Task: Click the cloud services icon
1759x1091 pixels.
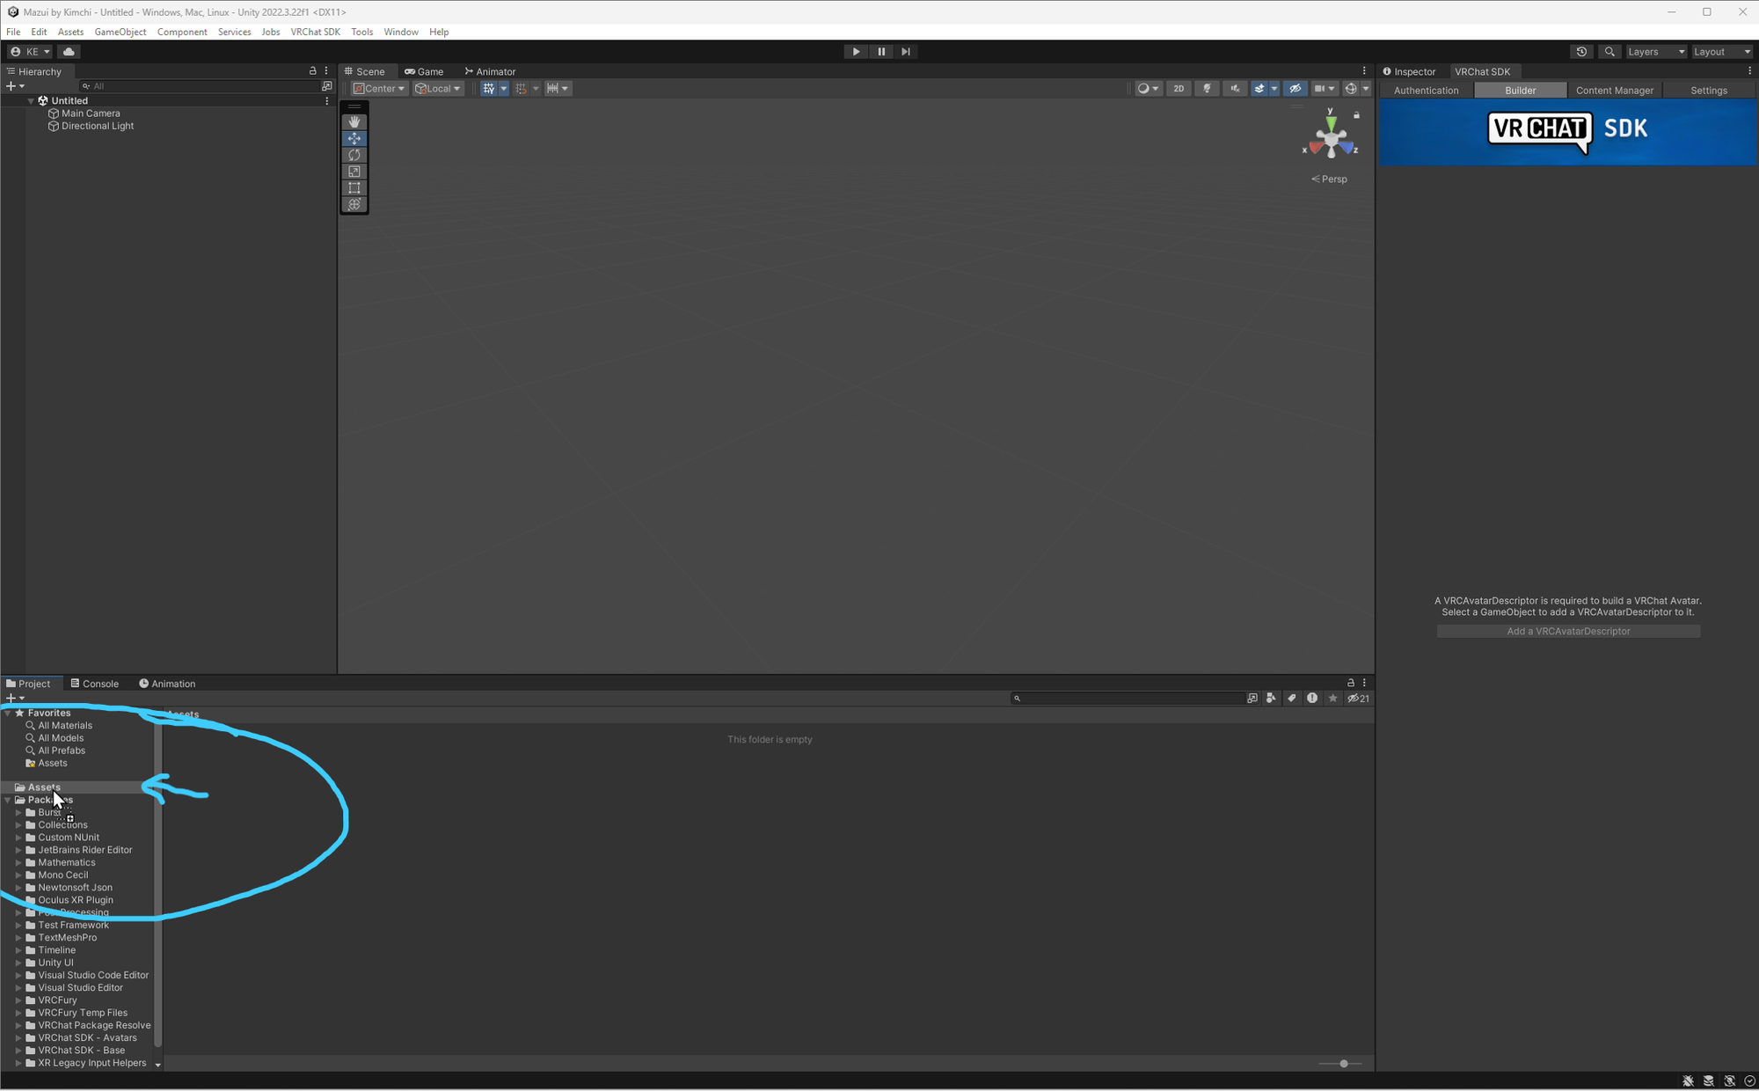Action: [x=69, y=52]
